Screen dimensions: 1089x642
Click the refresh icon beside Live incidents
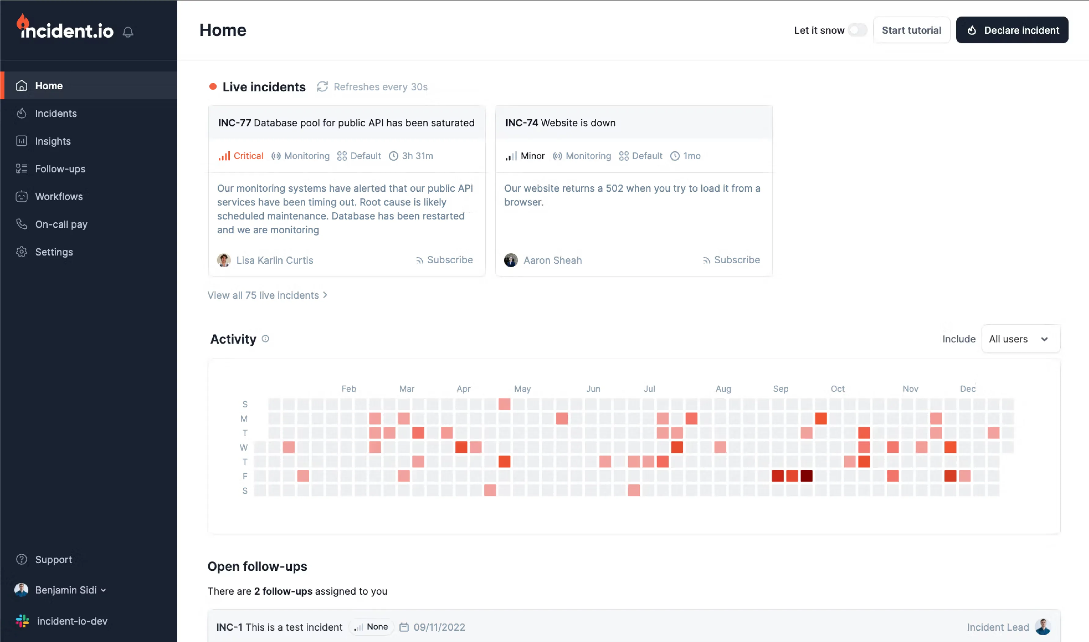coord(322,87)
